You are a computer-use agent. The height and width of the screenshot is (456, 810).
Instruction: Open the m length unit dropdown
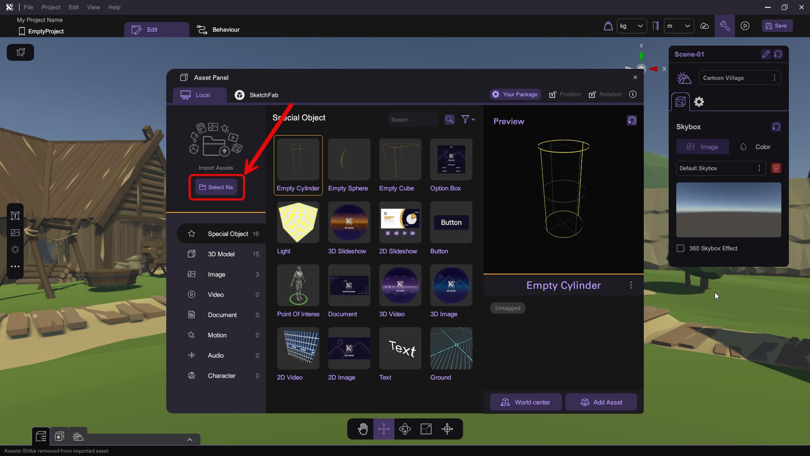pyautogui.click(x=679, y=26)
